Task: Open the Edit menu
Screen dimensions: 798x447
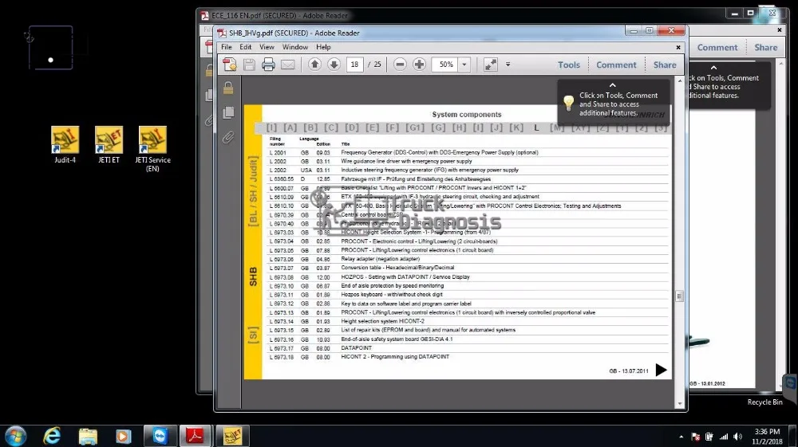Action: 245,47
